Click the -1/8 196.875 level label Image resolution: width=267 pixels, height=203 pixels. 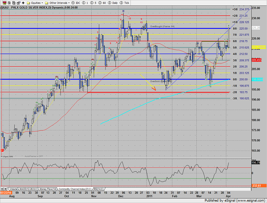tap(241, 86)
